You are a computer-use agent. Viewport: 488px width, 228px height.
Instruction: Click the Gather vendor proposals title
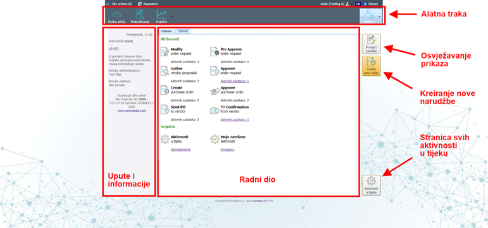184,71
